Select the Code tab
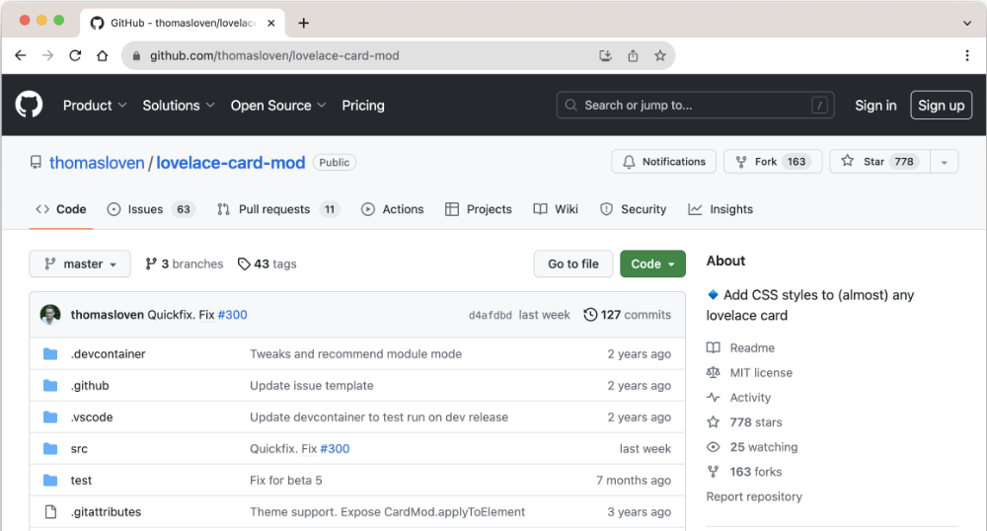This screenshot has width=987, height=531. [x=61, y=209]
